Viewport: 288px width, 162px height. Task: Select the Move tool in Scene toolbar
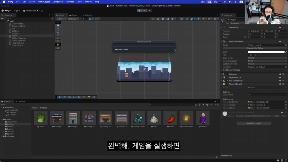58,29
